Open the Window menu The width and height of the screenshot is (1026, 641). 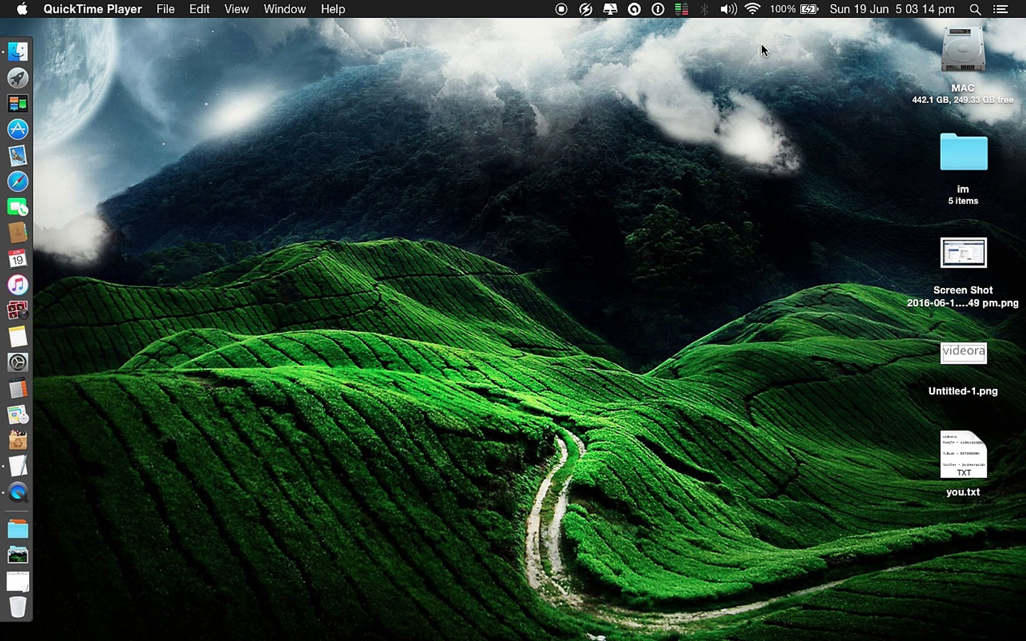click(284, 9)
